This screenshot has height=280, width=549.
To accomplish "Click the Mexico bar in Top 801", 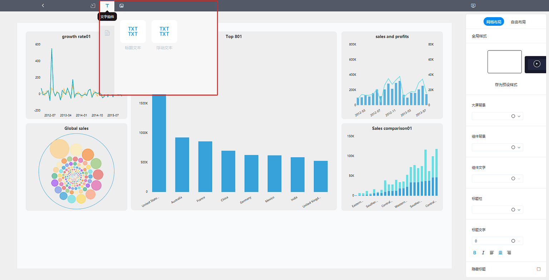I will coord(274,174).
